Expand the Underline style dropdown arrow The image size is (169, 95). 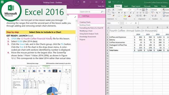127,13
